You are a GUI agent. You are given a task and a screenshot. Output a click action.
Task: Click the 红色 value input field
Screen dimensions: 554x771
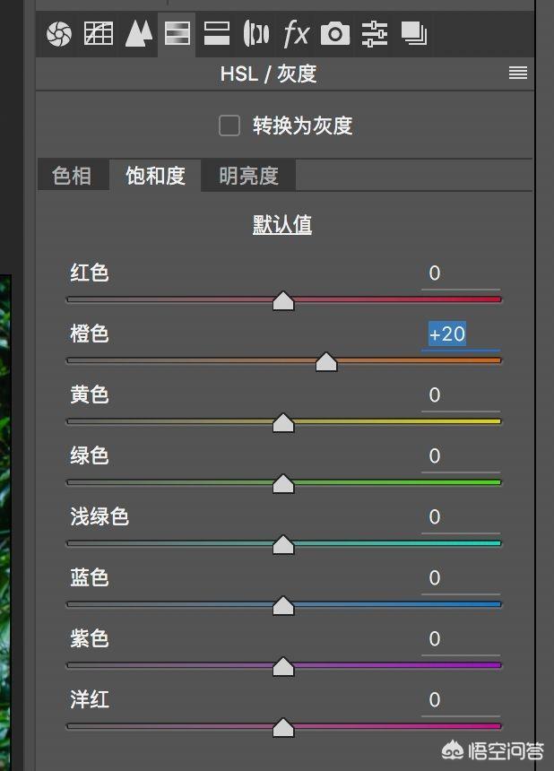coord(460,273)
